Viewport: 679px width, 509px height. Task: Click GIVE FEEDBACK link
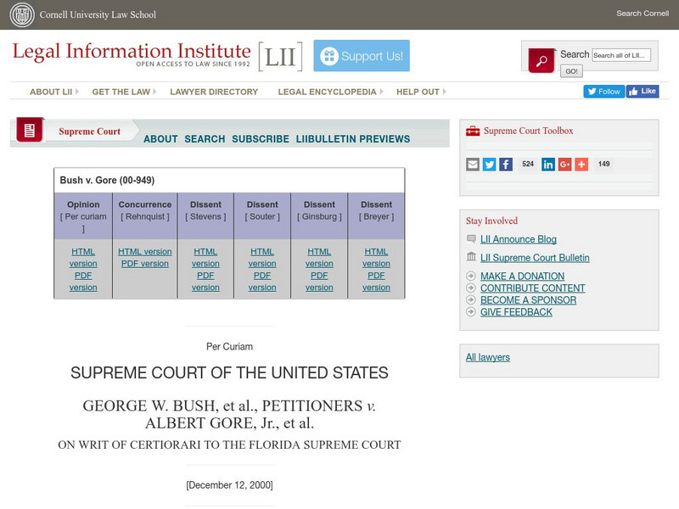[516, 312]
